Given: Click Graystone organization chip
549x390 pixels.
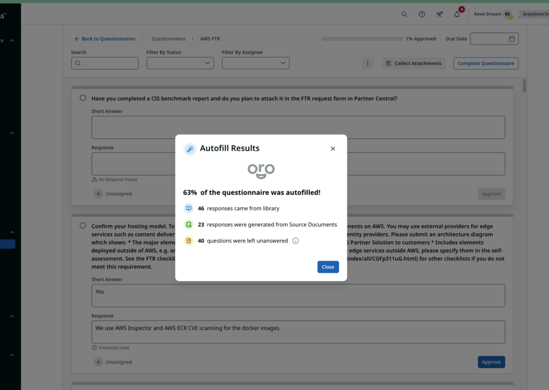Looking at the screenshot, I should (x=535, y=14).
